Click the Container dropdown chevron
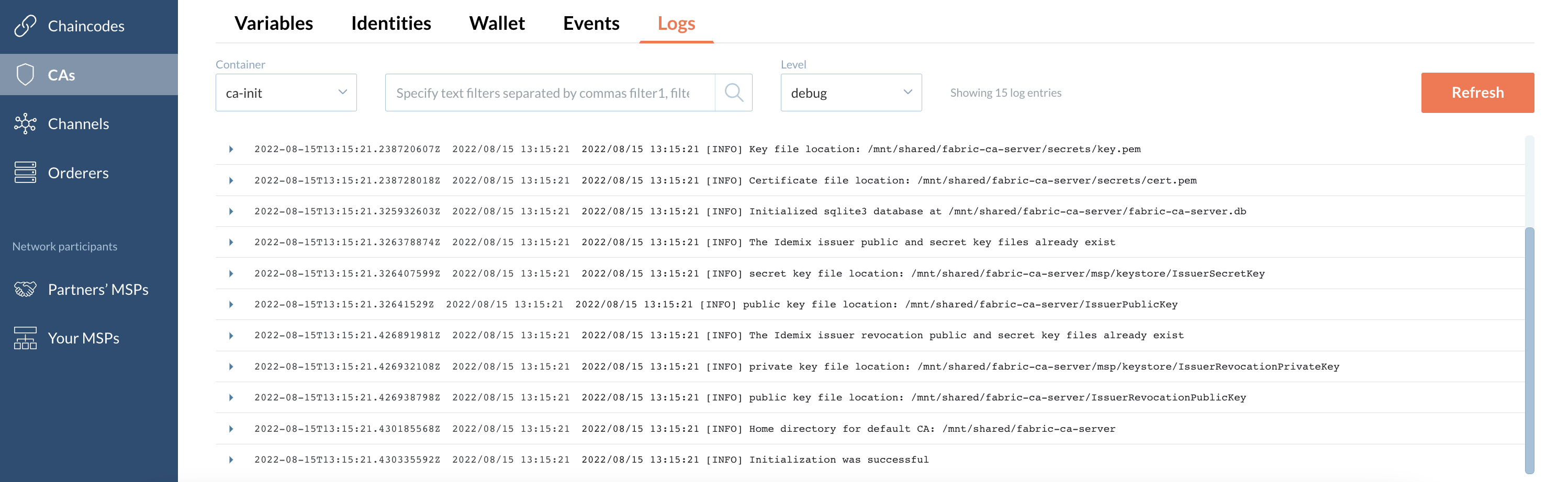Screen dimensions: 1546x482 pos(343,91)
